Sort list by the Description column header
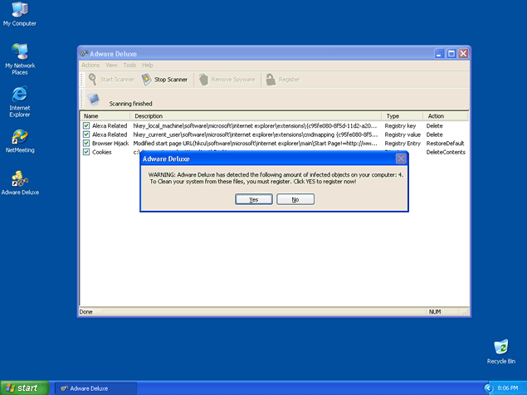Screen dimensions: 527x395 click(149, 116)
